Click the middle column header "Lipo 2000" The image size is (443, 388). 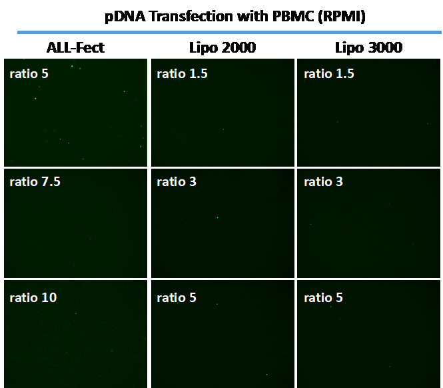222,47
